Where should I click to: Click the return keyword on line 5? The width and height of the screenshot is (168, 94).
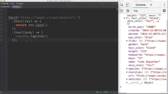click(21, 25)
